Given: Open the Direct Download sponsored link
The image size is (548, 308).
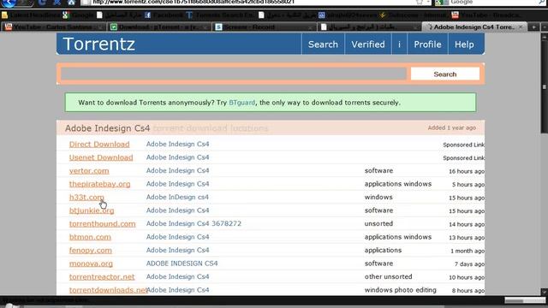Looking at the screenshot, I should point(99,145).
